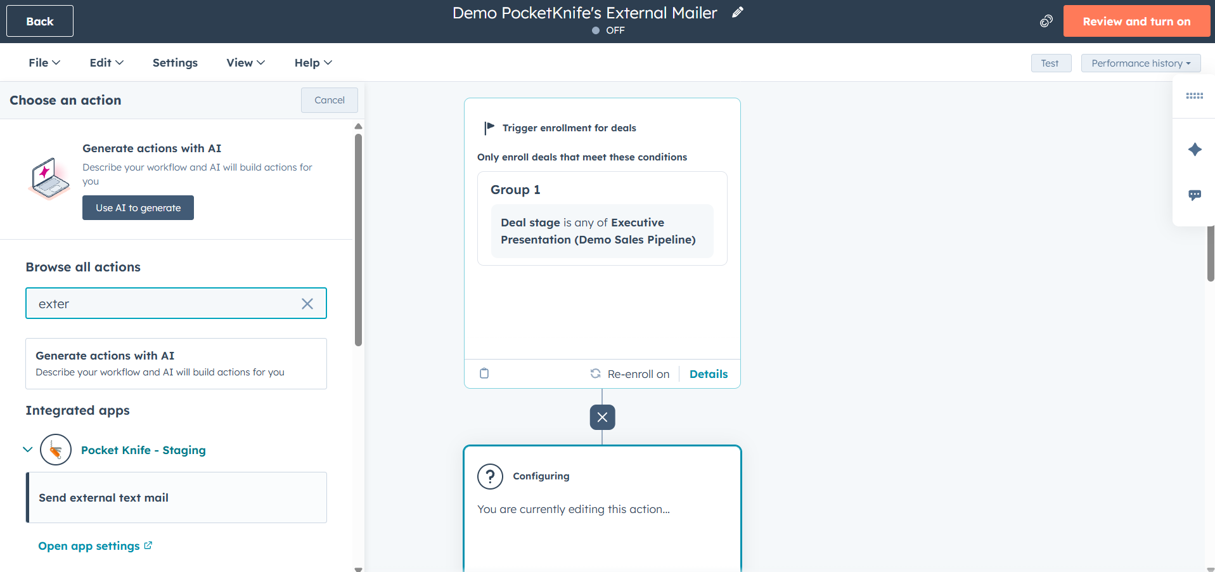This screenshot has width=1215, height=572.
Task: Open the comments chat bubble icon
Action: [x=1194, y=195]
